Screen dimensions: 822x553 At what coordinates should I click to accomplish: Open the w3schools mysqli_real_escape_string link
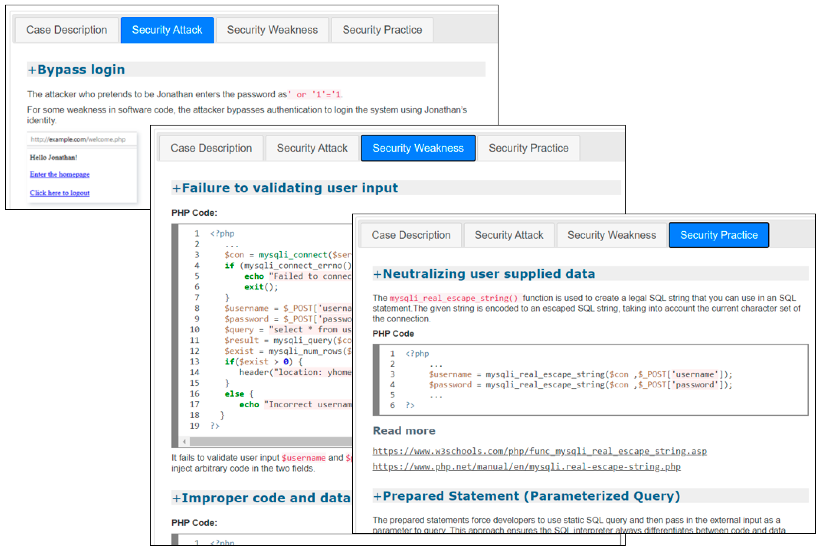tap(539, 451)
